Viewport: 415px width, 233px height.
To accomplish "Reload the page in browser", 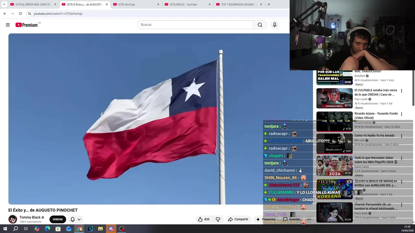I will click(x=20, y=14).
